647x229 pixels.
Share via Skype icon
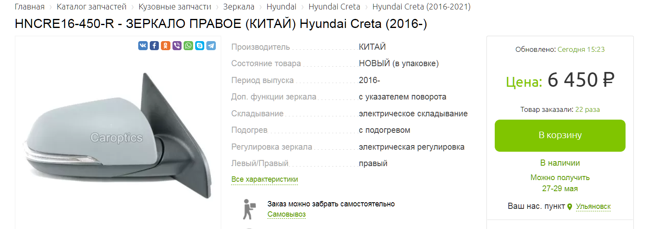click(x=200, y=46)
